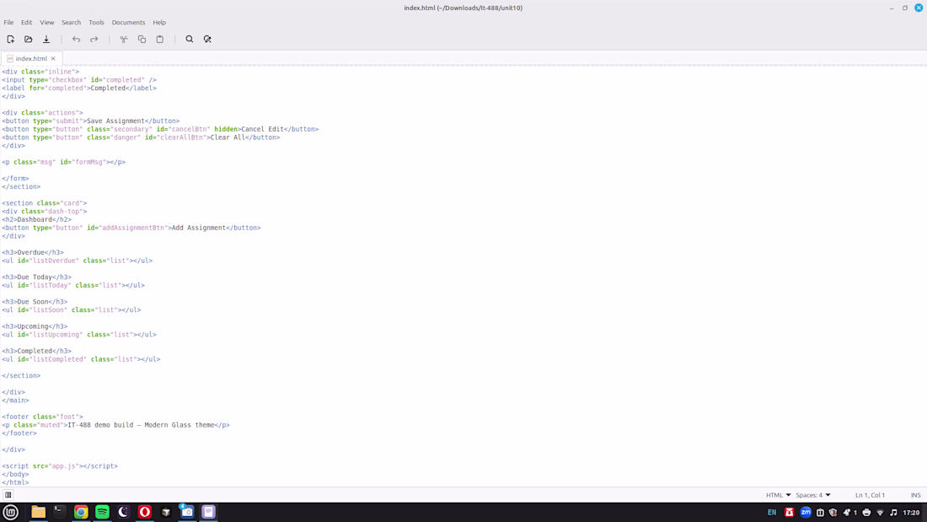This screenshot has height=522, width=927.
Task: Click the red download tray icon
Action: [x=790, y=513]
